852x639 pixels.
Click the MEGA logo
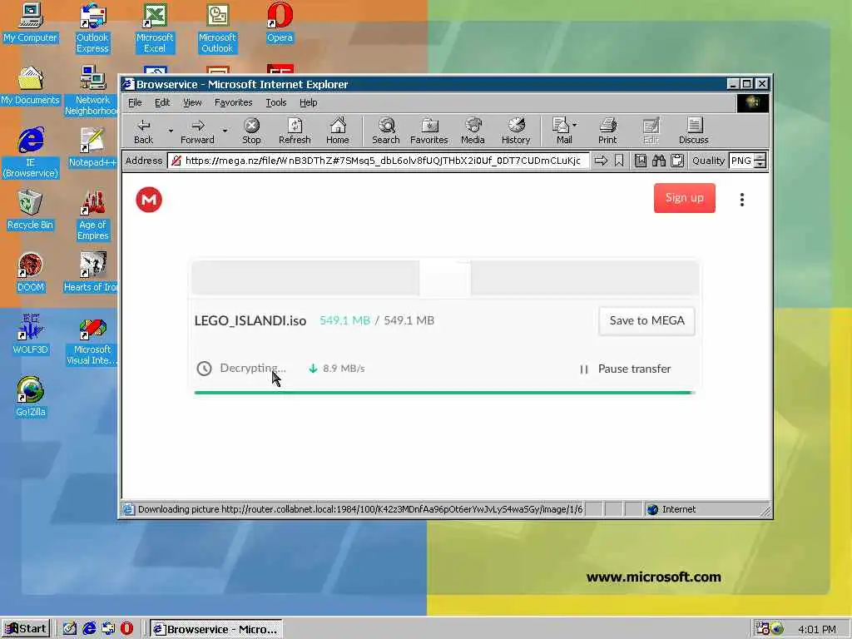149,200
